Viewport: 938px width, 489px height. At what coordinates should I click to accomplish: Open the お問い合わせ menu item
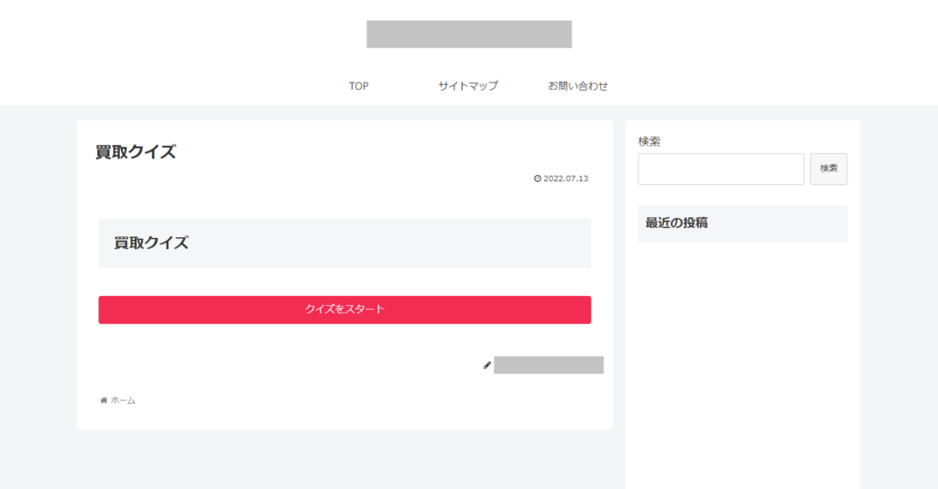coord(578,86)
